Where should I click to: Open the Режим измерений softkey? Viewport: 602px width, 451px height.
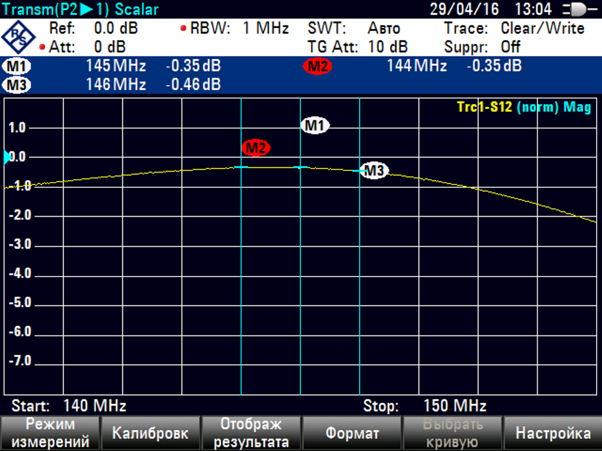[50, 433]
